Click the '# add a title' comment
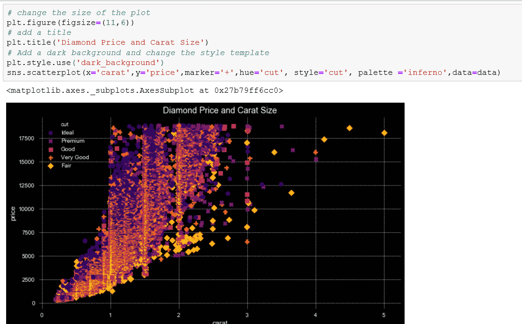522x324 pixels. [x=39, y=32]
